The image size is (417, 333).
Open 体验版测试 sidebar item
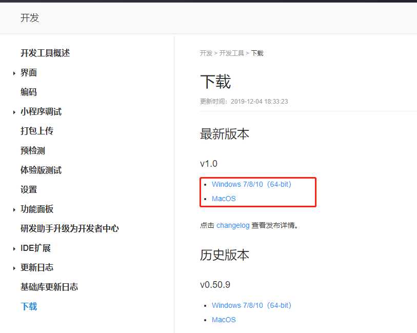coord(41,170)
